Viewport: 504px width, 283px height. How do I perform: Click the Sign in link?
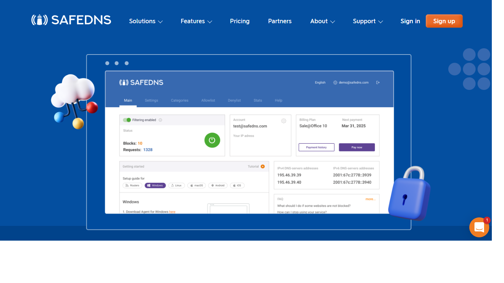[x=410, y=21]
